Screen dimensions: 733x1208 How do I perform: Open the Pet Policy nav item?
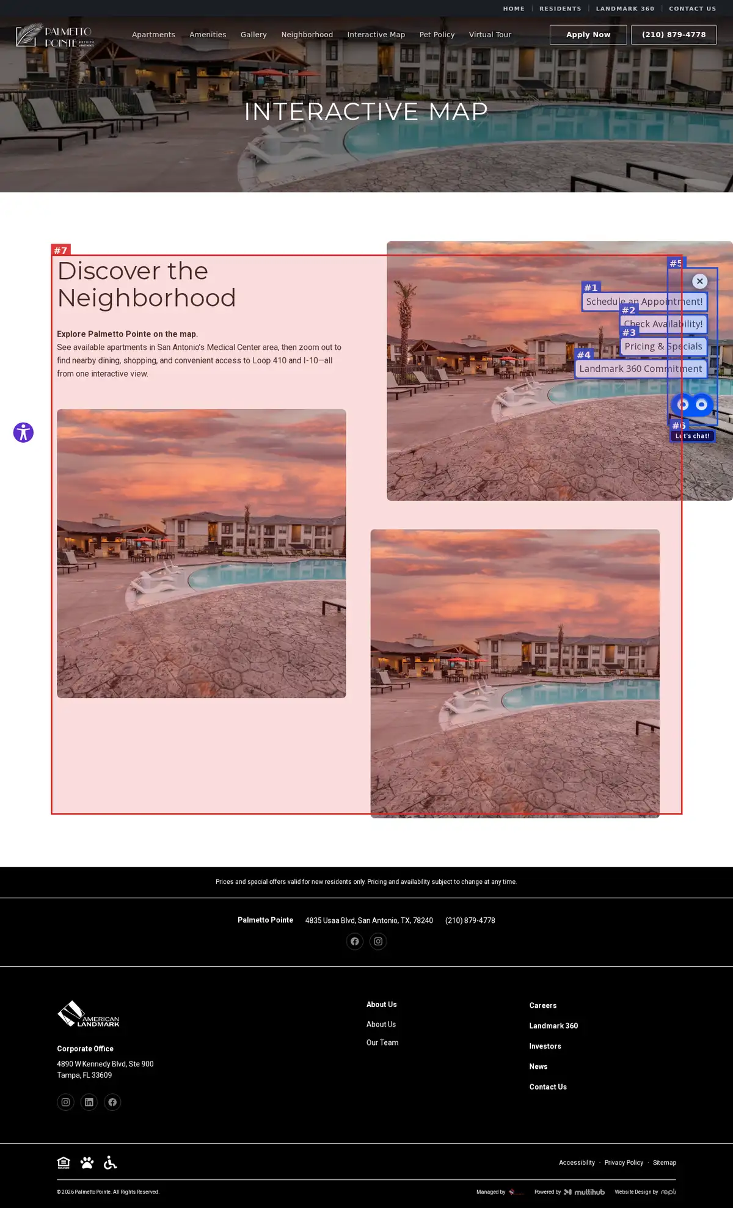click(x=437, y=35)
